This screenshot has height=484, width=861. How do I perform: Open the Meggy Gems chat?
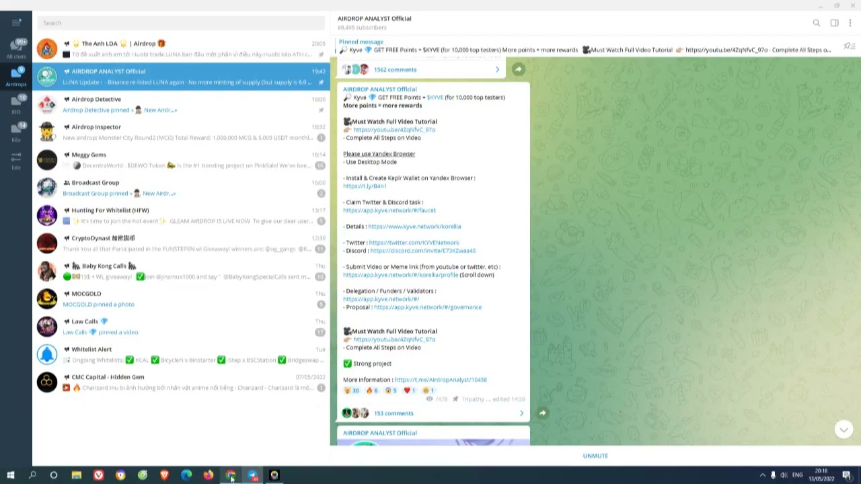click(181, 160)
